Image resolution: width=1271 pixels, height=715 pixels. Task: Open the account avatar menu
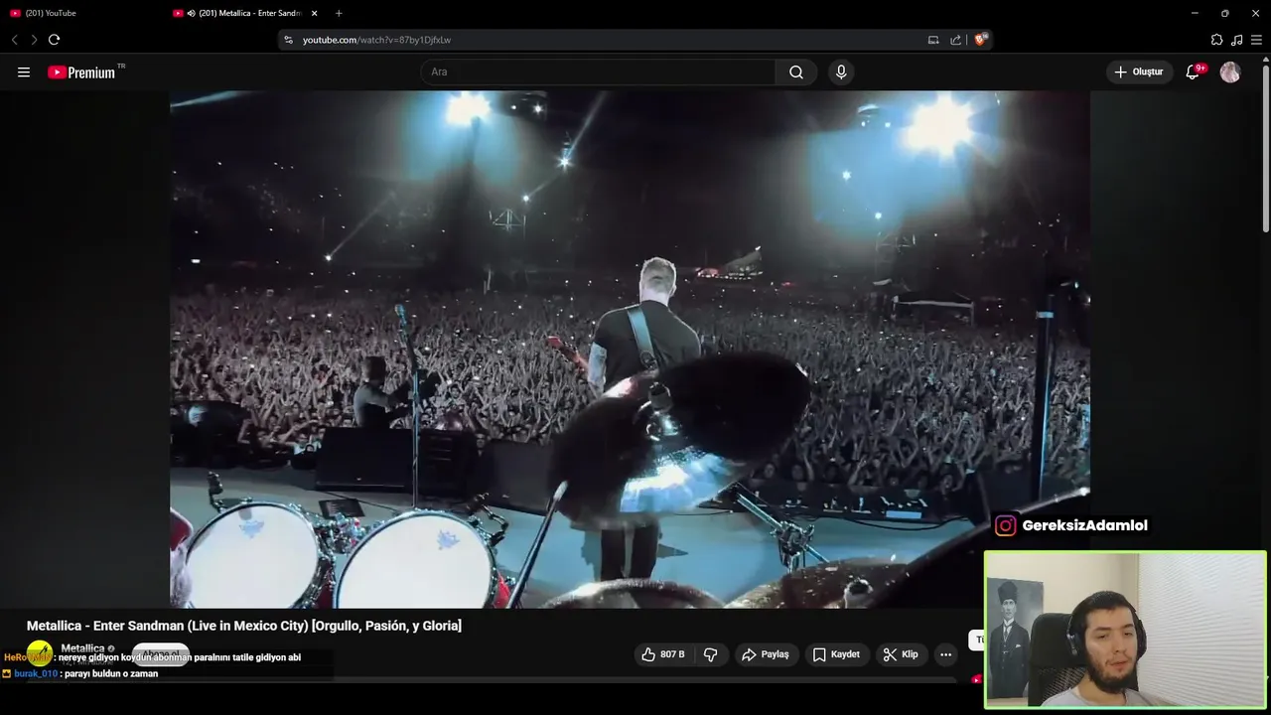1230,72
